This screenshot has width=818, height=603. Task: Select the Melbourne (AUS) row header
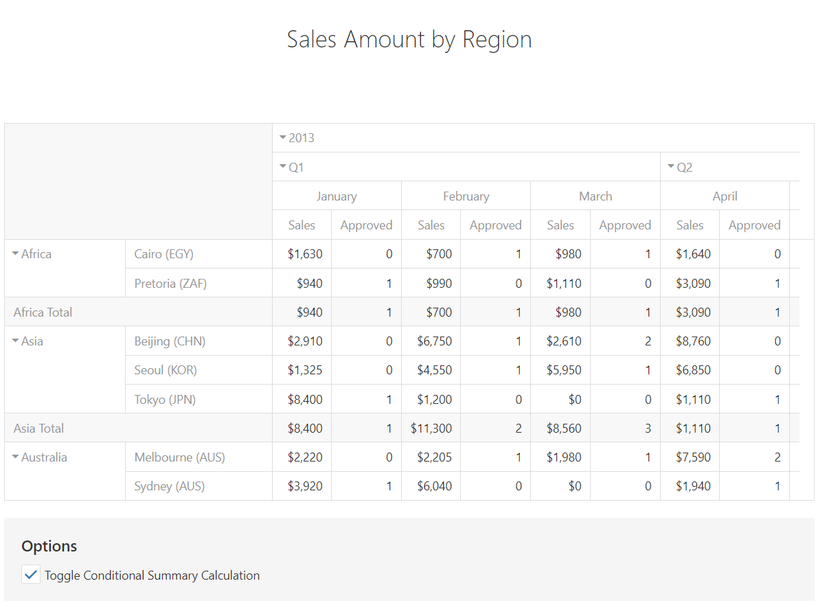point(179,457)
